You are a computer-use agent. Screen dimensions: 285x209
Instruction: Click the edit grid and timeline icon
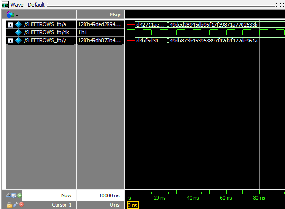tap(14, 195)
